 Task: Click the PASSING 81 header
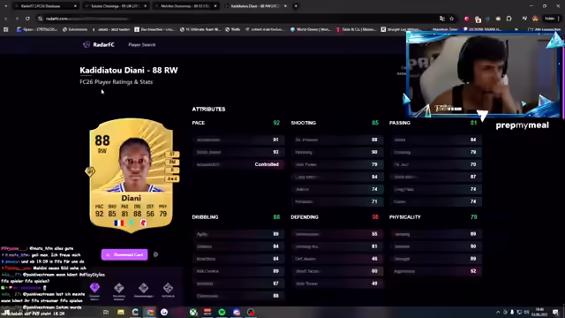(433, 123)
